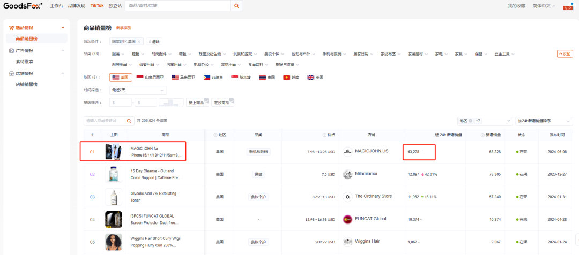
Task: Select the 越南 flag region
Action: (291, 78)
